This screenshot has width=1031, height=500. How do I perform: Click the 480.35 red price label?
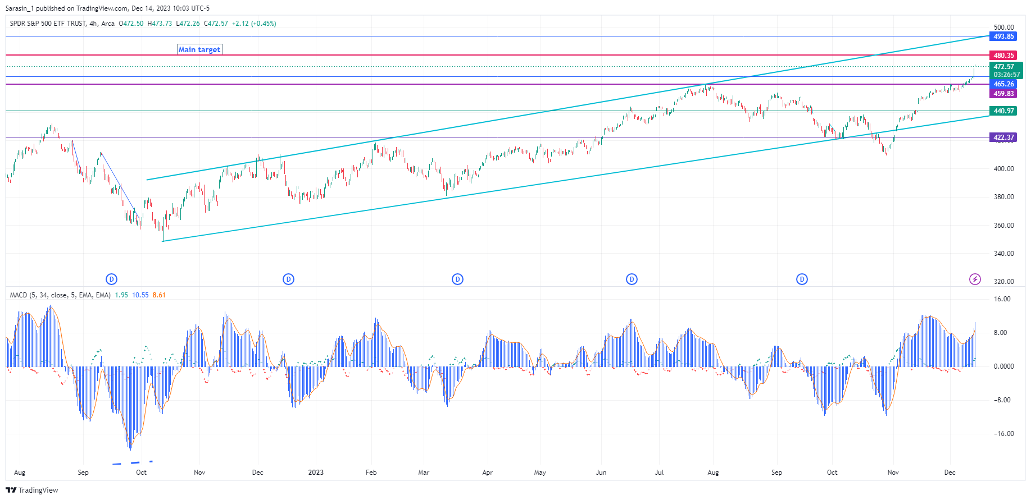1003,56
